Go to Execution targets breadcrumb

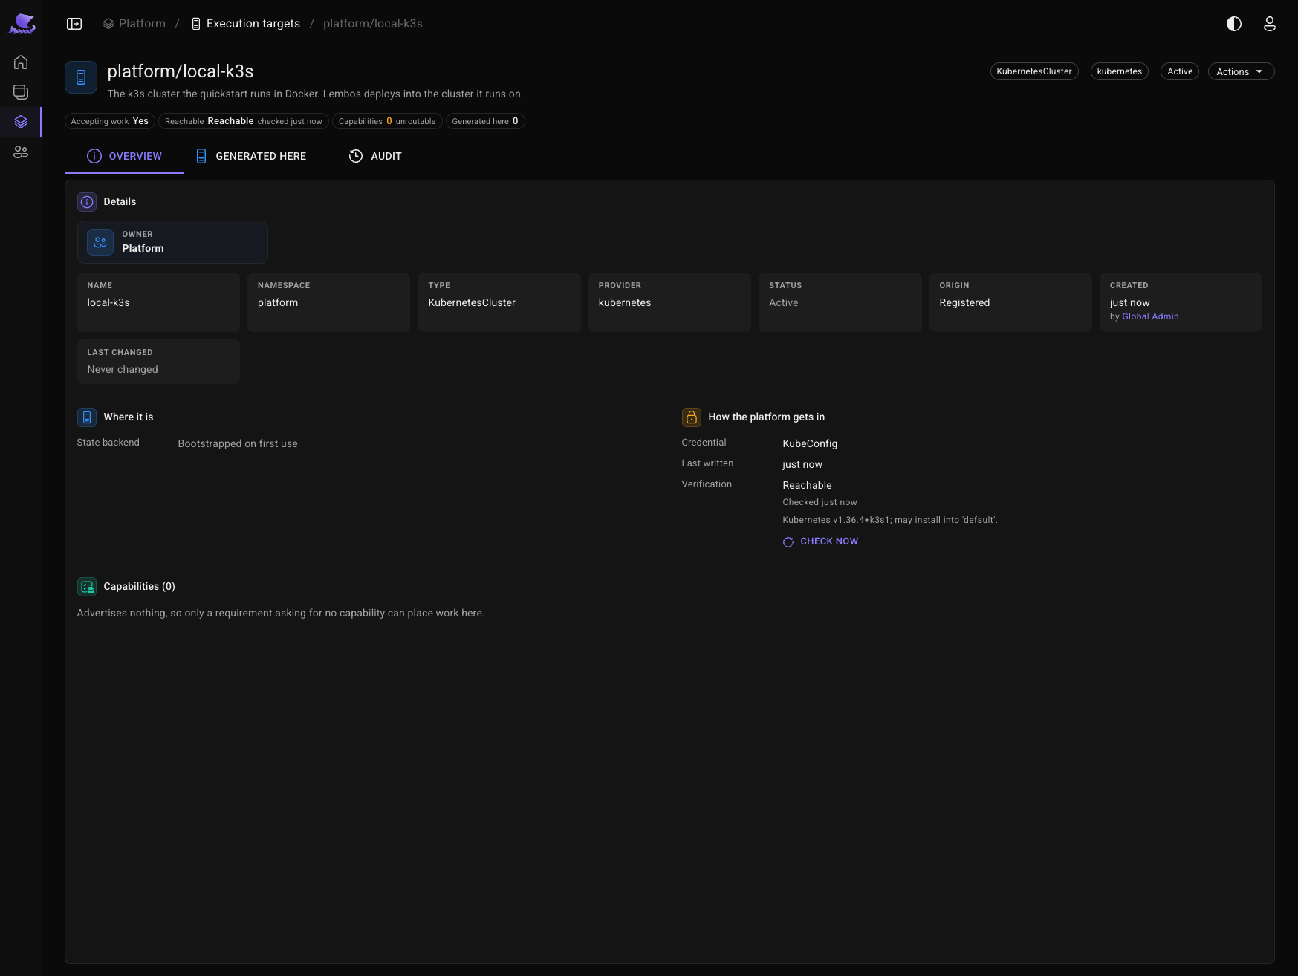pos(246,24)
